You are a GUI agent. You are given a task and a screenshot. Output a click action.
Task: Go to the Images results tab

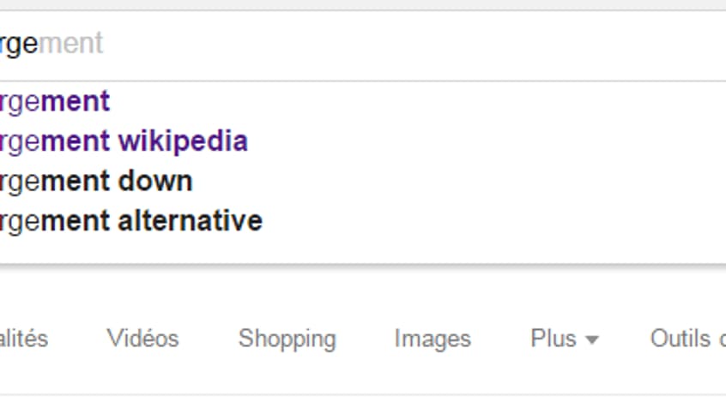pyautogui.click(x=433, y=339)
